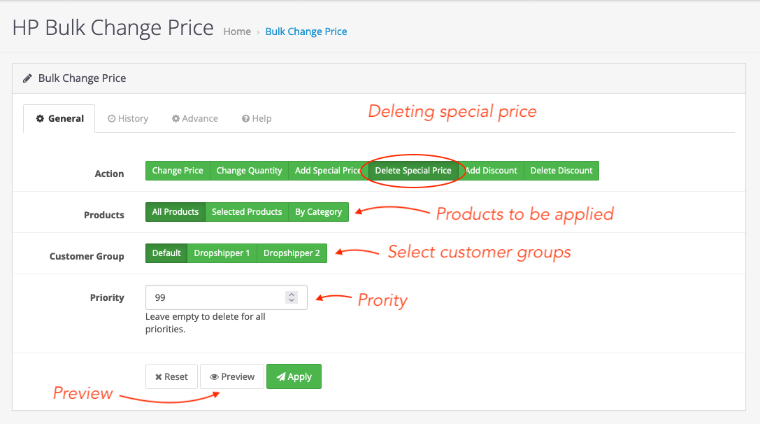Click the pencil icon beside Bulk Change Price
This screenshot has width=760, height=424.
[27, 78]
